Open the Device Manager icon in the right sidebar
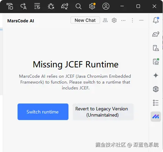The height and width of the screenshot is (152, 163). 156,48
